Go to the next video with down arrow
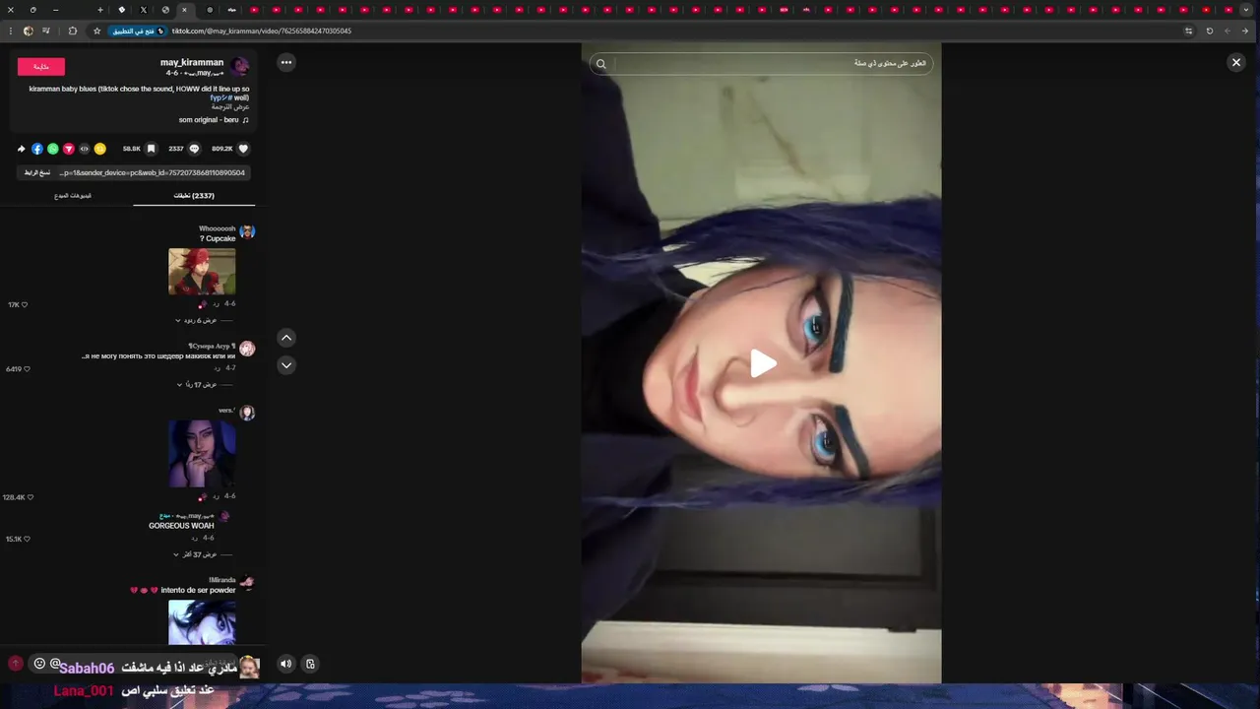1260x709 pixels. (x=286, y=365)
